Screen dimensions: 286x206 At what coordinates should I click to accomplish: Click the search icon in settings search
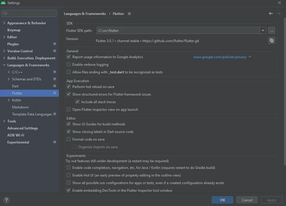[5, 13]
